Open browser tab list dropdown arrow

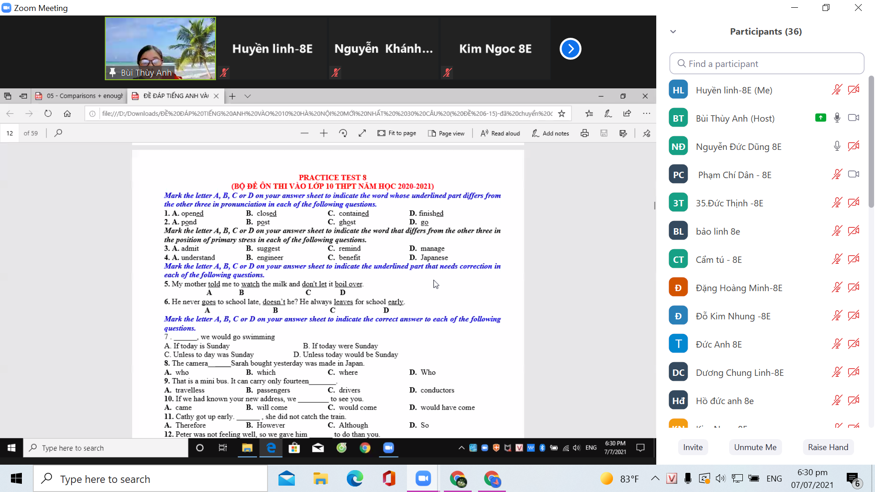point(247,96)
